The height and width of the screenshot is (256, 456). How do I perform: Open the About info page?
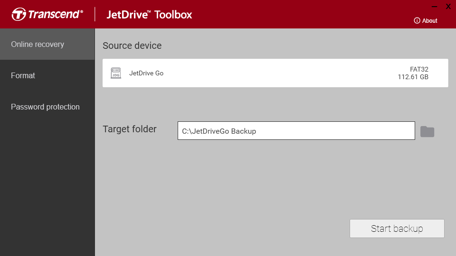pos(426,20)
